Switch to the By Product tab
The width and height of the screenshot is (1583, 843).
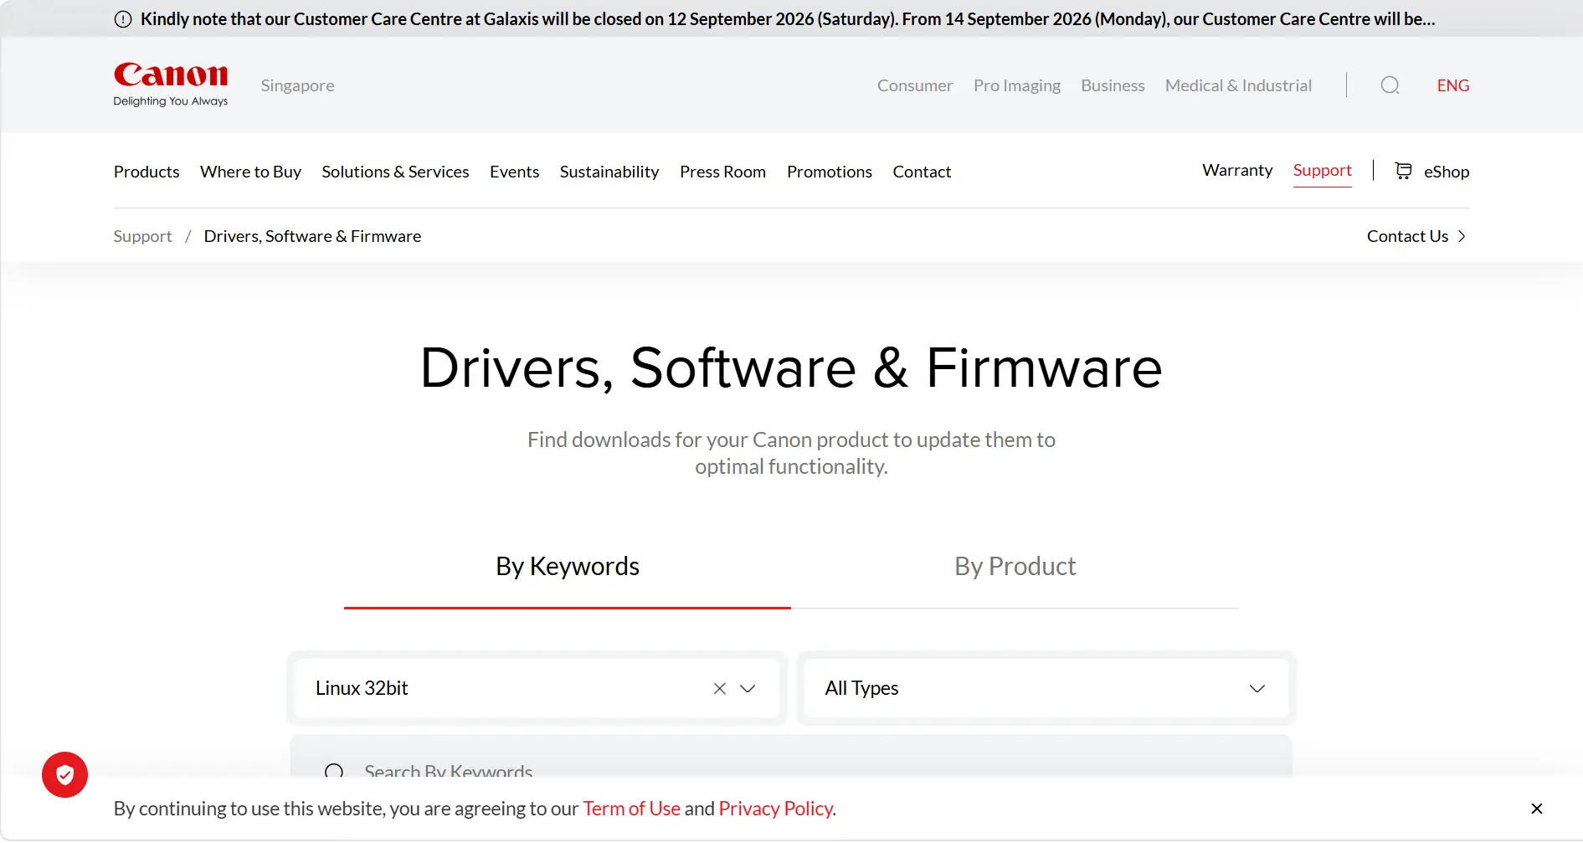[x=1015, y=567]
